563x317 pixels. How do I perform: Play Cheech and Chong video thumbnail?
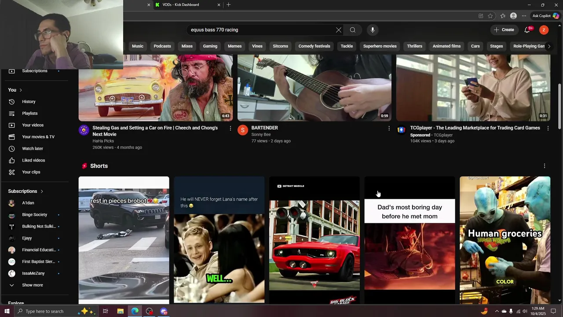156,88
